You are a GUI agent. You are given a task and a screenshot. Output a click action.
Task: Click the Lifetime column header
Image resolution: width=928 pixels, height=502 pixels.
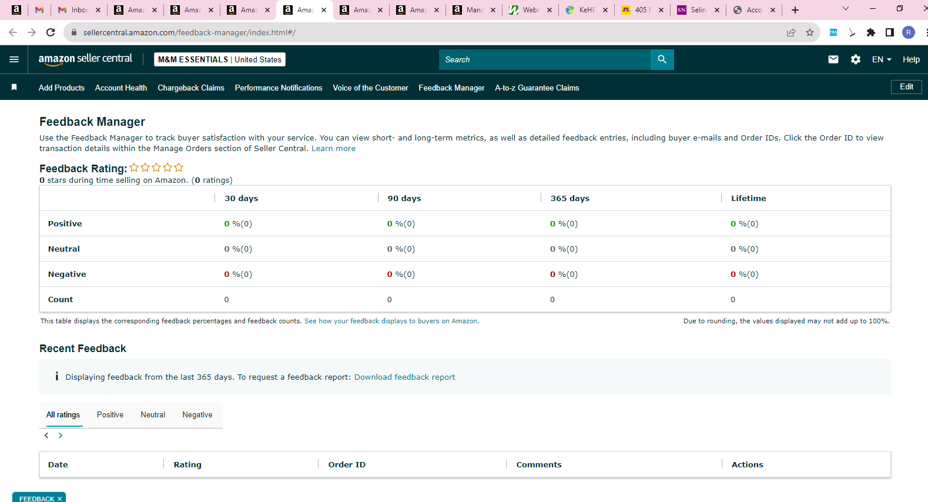748,198
